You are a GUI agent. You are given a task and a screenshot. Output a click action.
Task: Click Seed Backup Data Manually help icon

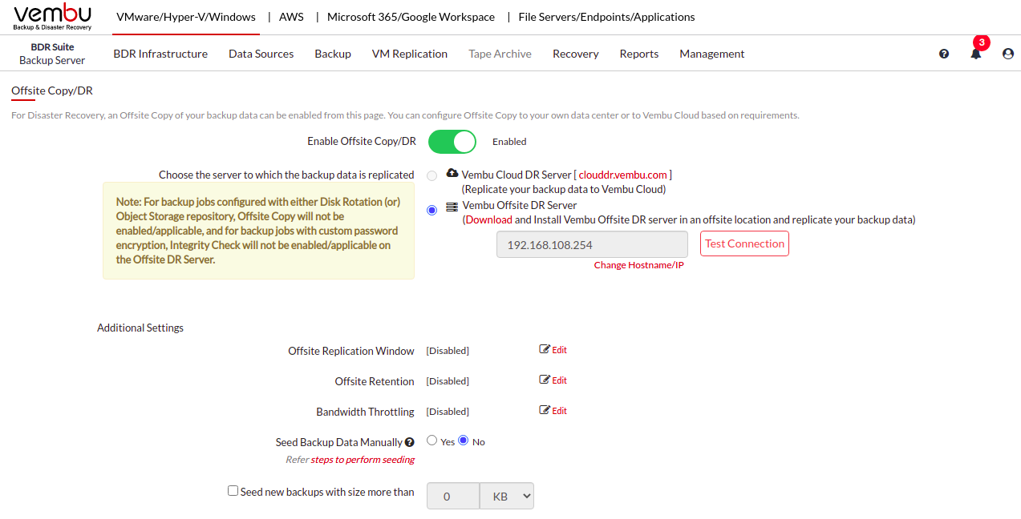[410, 442]
